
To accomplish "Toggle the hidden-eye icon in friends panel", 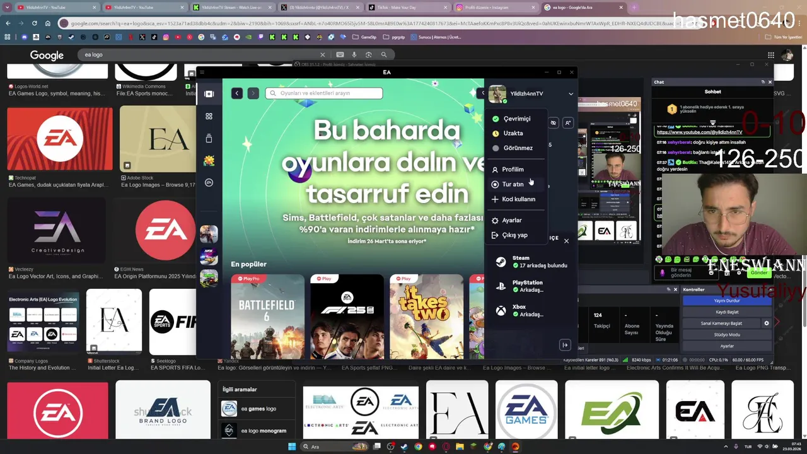I will [553, 123].
